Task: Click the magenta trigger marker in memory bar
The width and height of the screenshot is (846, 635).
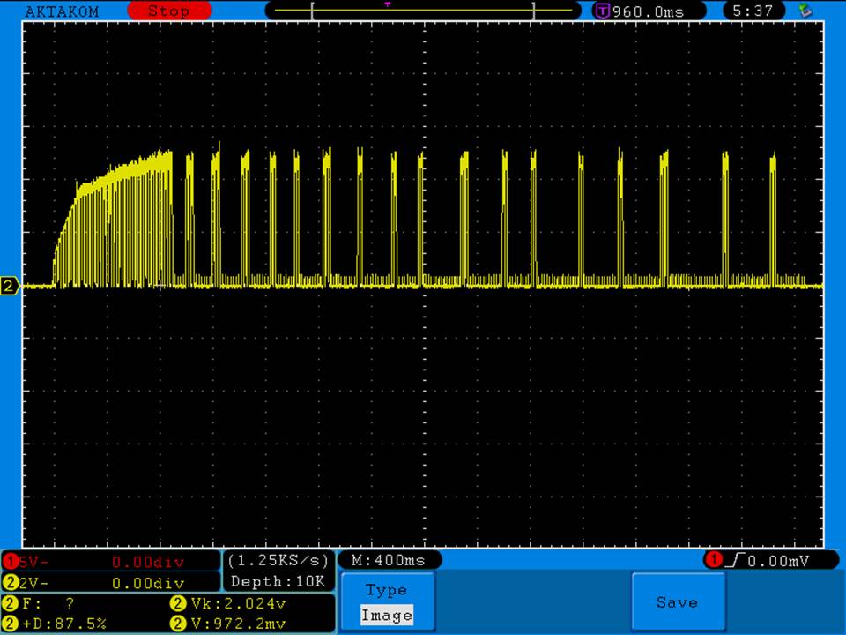Action: pyautogui.click(x=388, y=4)
